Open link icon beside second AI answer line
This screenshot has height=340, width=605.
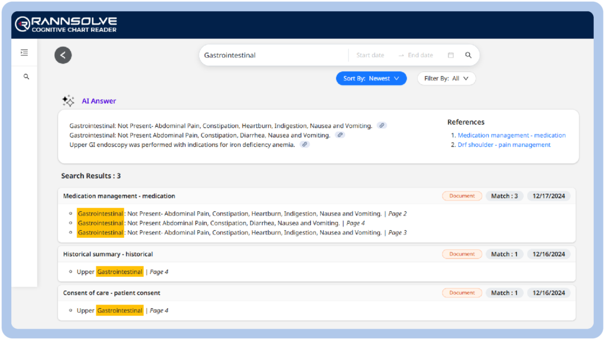pyautogui.click(x=340, y=135)
